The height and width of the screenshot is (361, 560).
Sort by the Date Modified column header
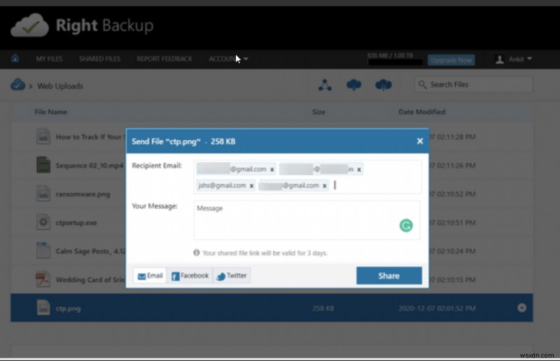(422, 112)
